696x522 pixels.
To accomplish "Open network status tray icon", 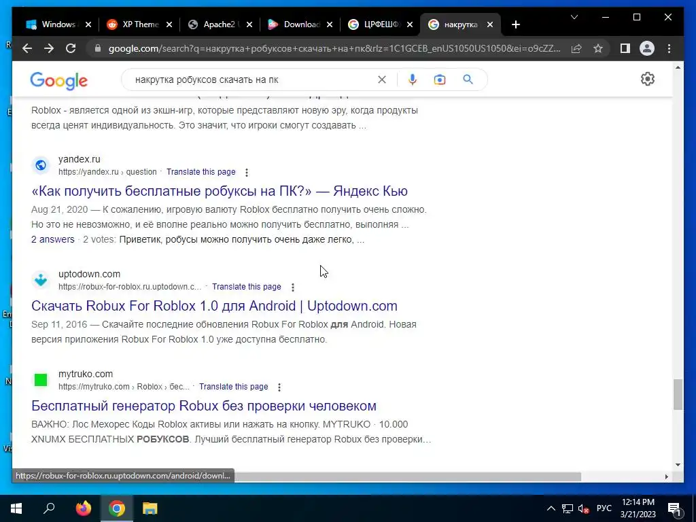I will tap(568, 508).
